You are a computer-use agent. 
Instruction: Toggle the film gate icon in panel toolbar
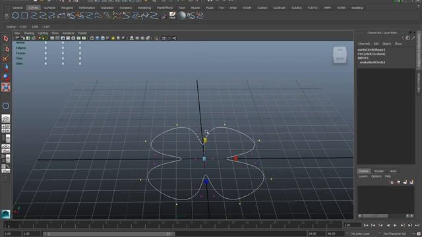click(x=57, y=38)
